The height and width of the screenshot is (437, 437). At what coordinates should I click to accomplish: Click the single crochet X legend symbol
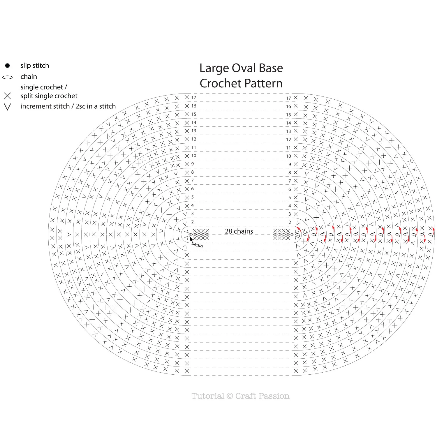8,96
